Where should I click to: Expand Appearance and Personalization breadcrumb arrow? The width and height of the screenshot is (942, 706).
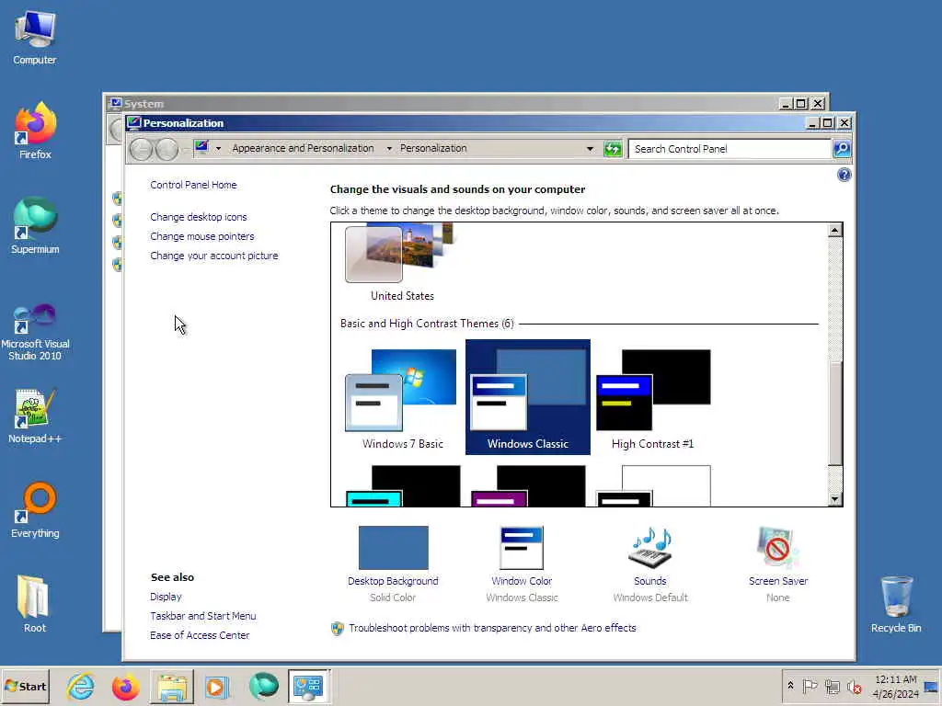pos(389,148)
